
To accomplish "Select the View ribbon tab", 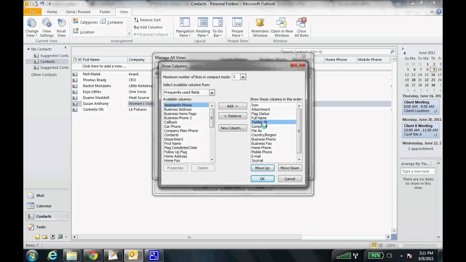I will click(124, 12).
